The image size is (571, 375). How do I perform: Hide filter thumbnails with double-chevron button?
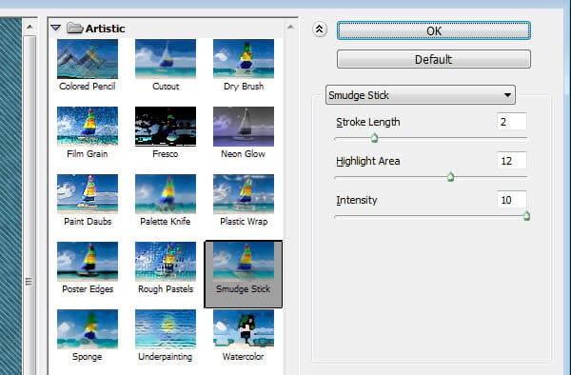[x=320, y=30]
